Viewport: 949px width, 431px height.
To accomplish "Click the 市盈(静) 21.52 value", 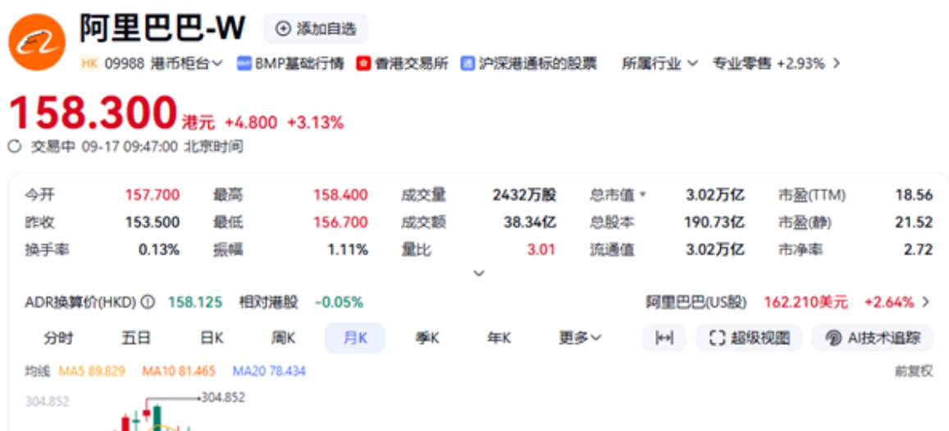I will (x=914, y=222).
